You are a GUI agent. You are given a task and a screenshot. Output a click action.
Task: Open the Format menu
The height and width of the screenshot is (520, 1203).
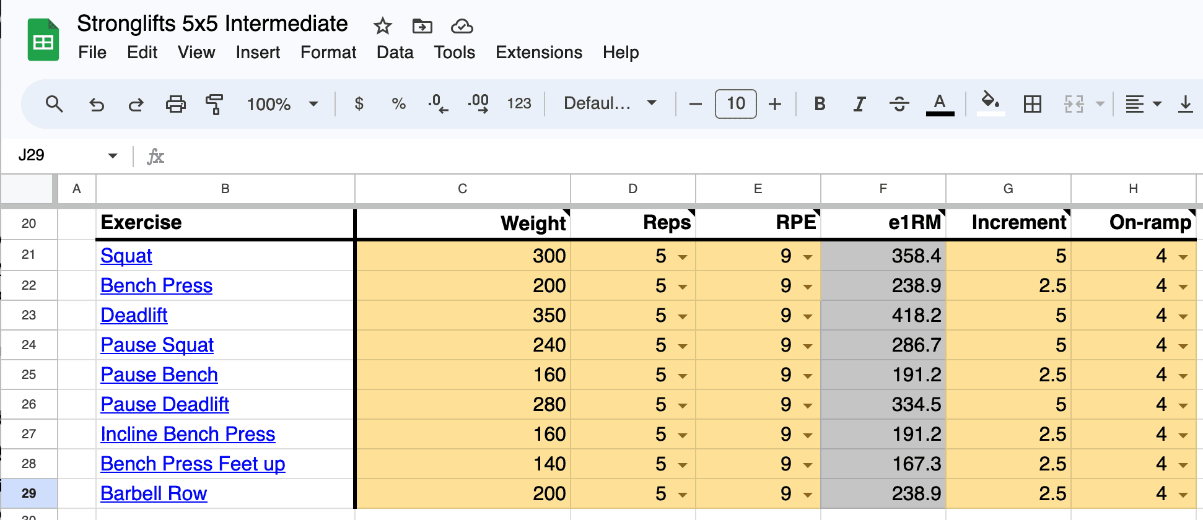[x=328, y=53]
